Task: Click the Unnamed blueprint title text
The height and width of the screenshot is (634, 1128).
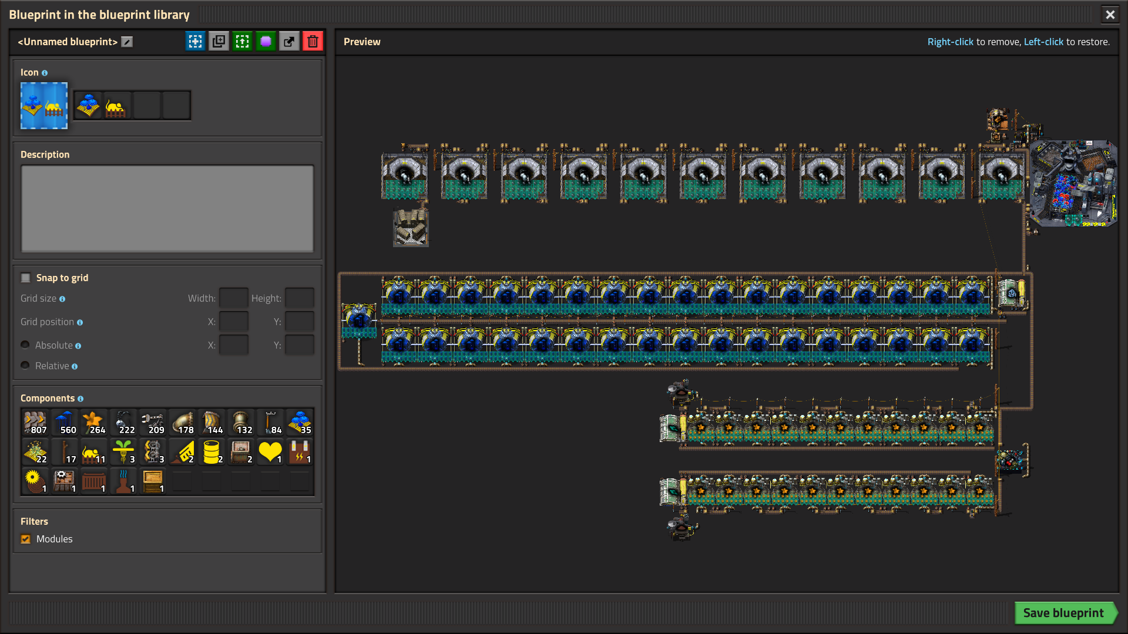Action: tap(68, 42)
